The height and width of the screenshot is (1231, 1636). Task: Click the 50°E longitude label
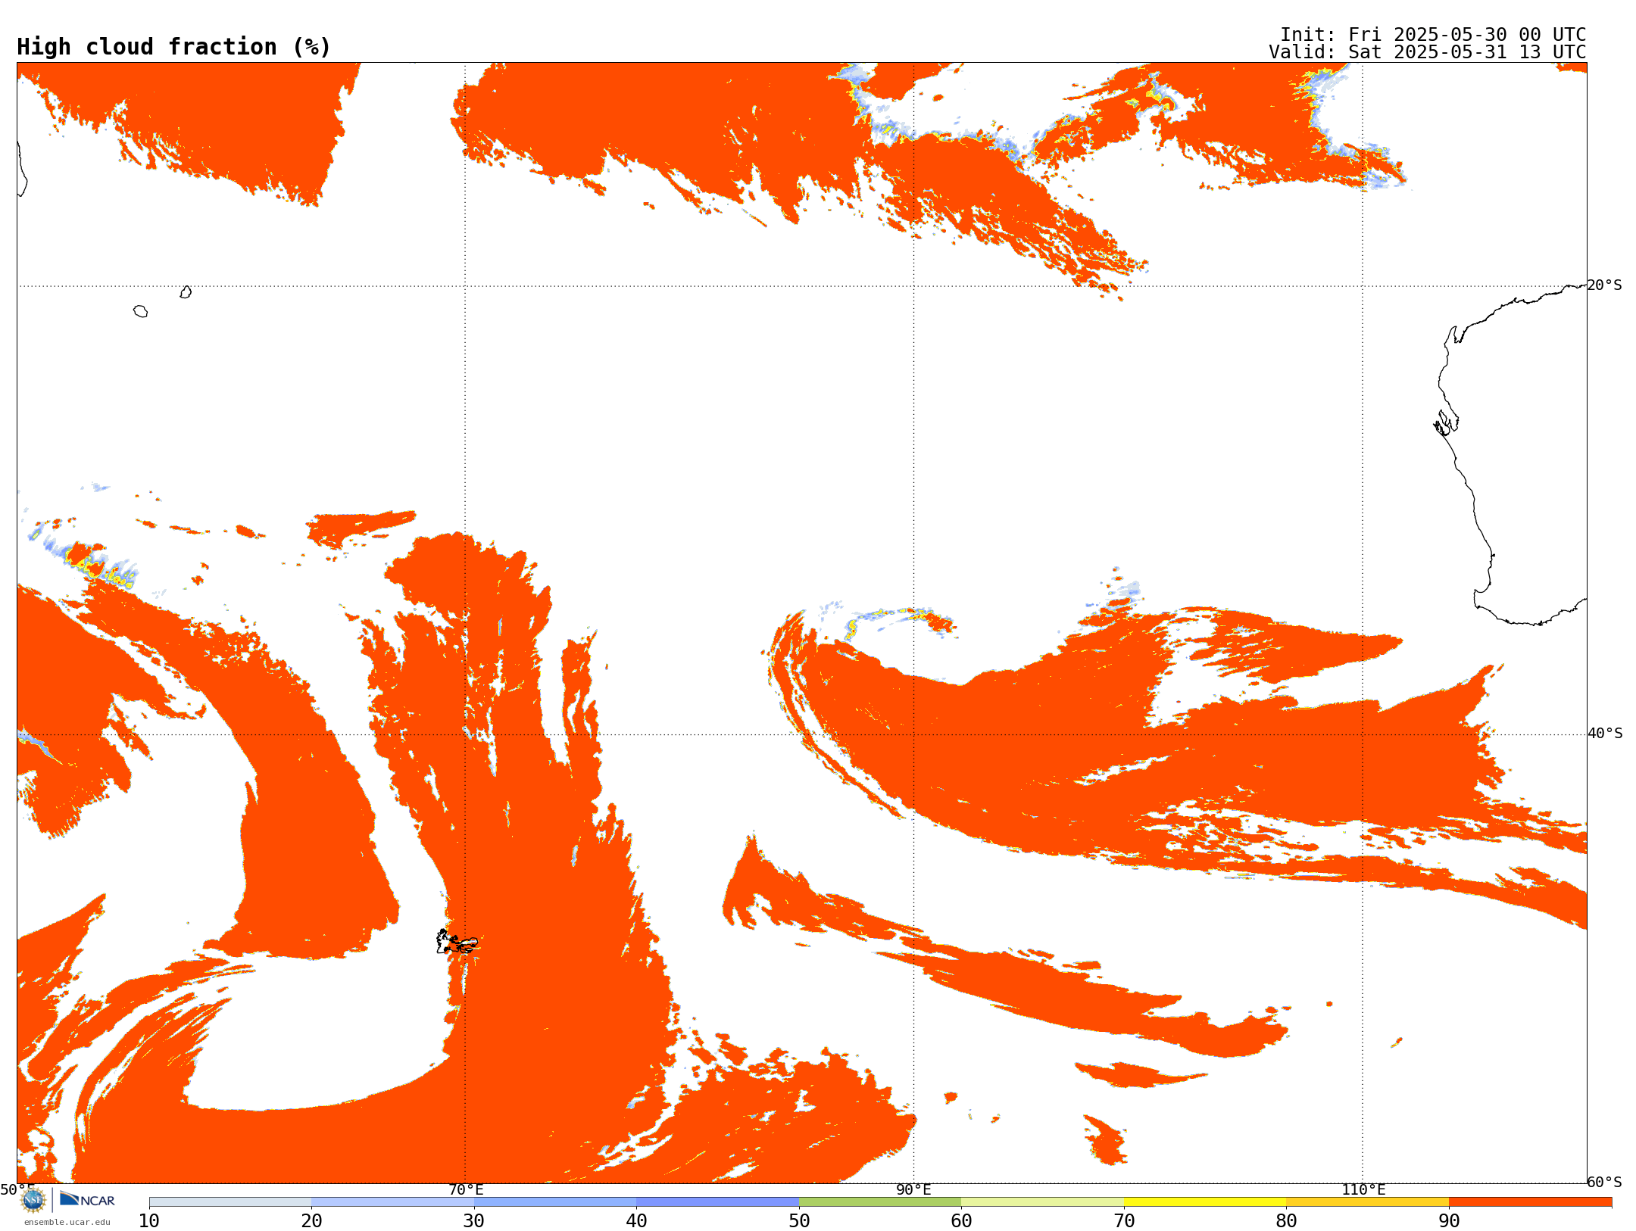coord(17,1190)
